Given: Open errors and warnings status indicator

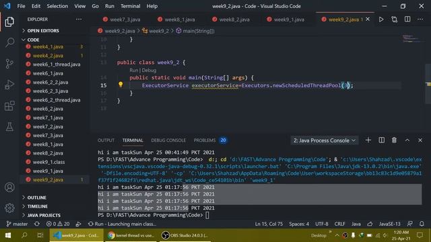Looking at the screenshot, I should (58, 224).
